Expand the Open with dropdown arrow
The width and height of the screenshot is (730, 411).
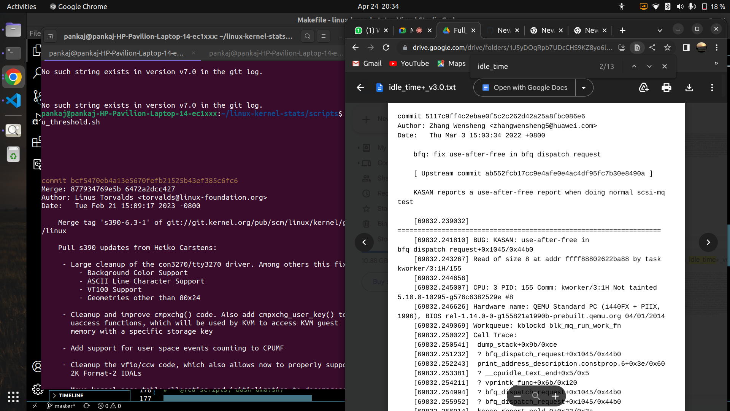coord(584,88)
